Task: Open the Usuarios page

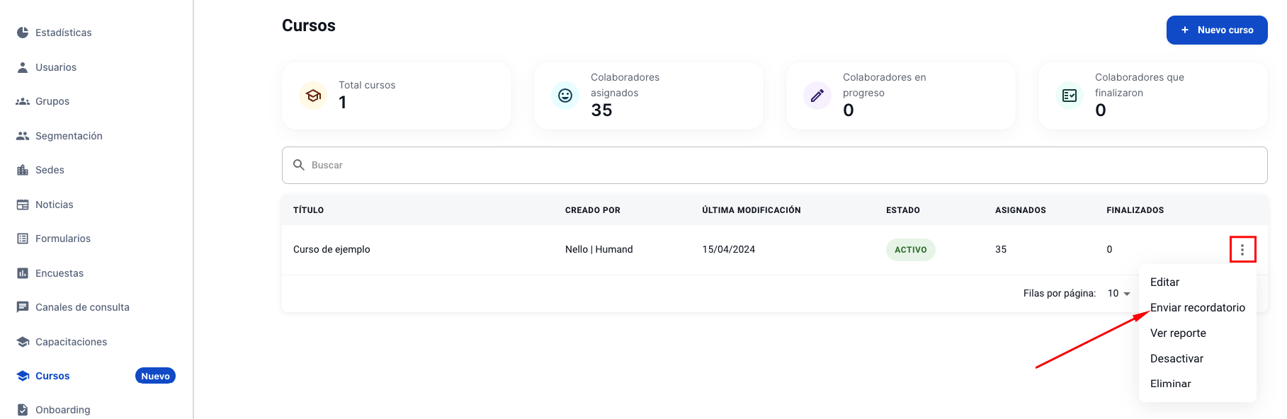Action: pyautogui.click(x=56, y=67)
